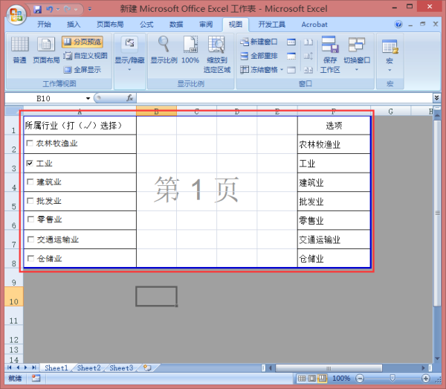Go to last sheet navigation arrow

[34, 367]
